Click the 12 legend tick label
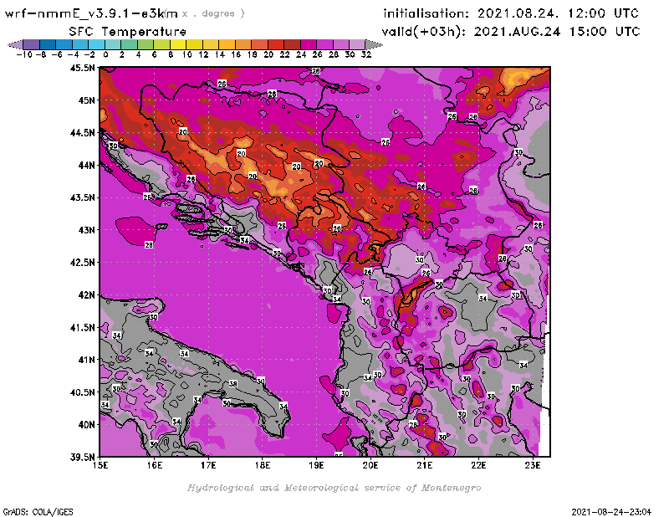669x517 pixels. pyautogui.click(x=203, y=54)
